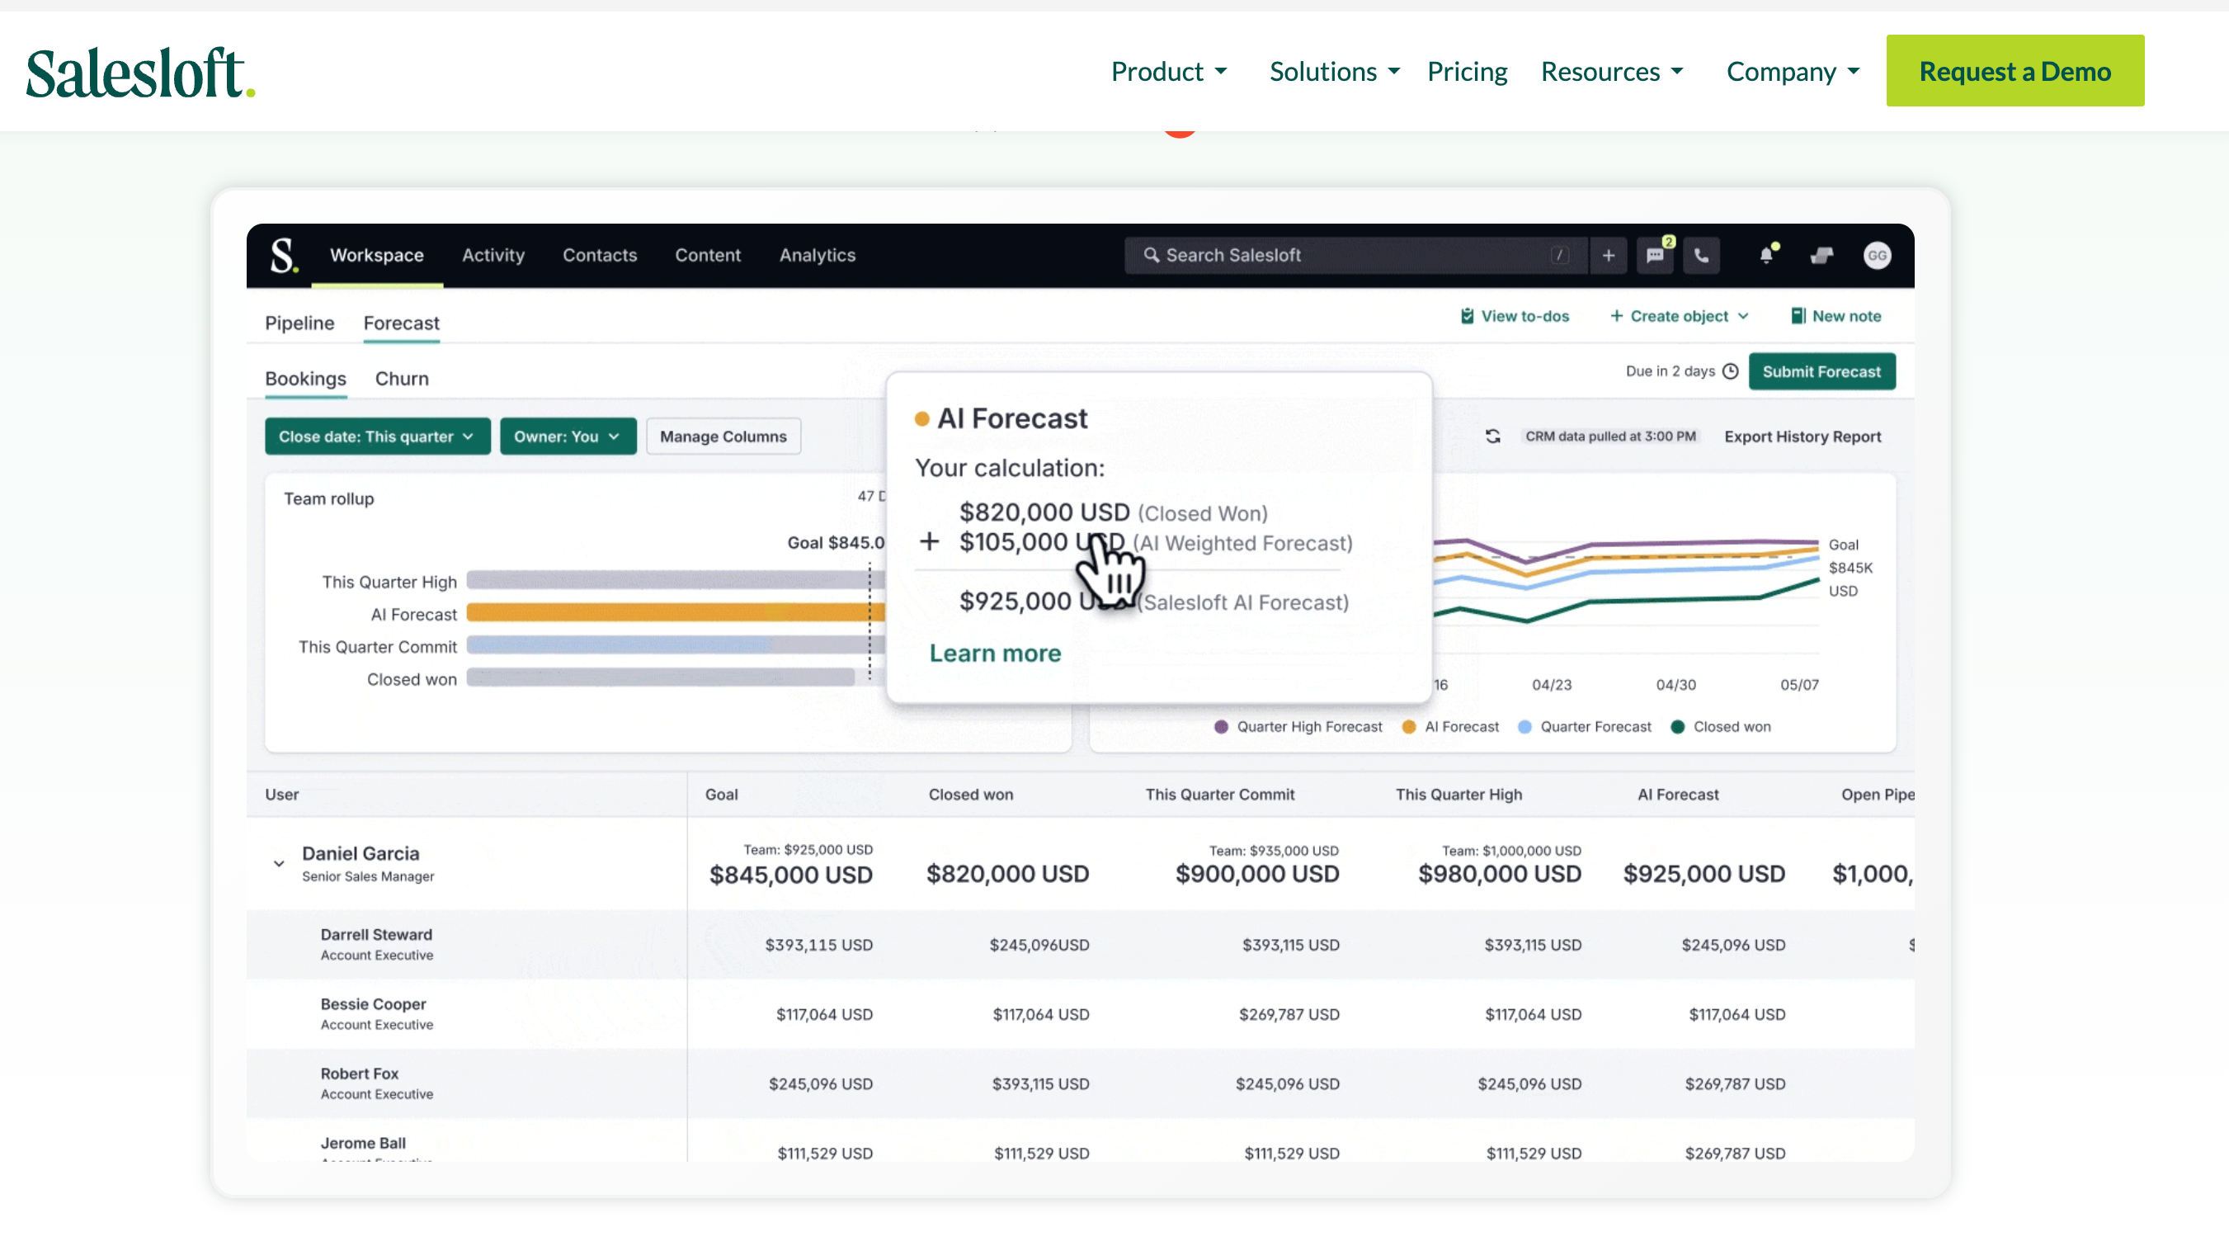Click the This Quarter Commit blue bar

coord(619,645)
